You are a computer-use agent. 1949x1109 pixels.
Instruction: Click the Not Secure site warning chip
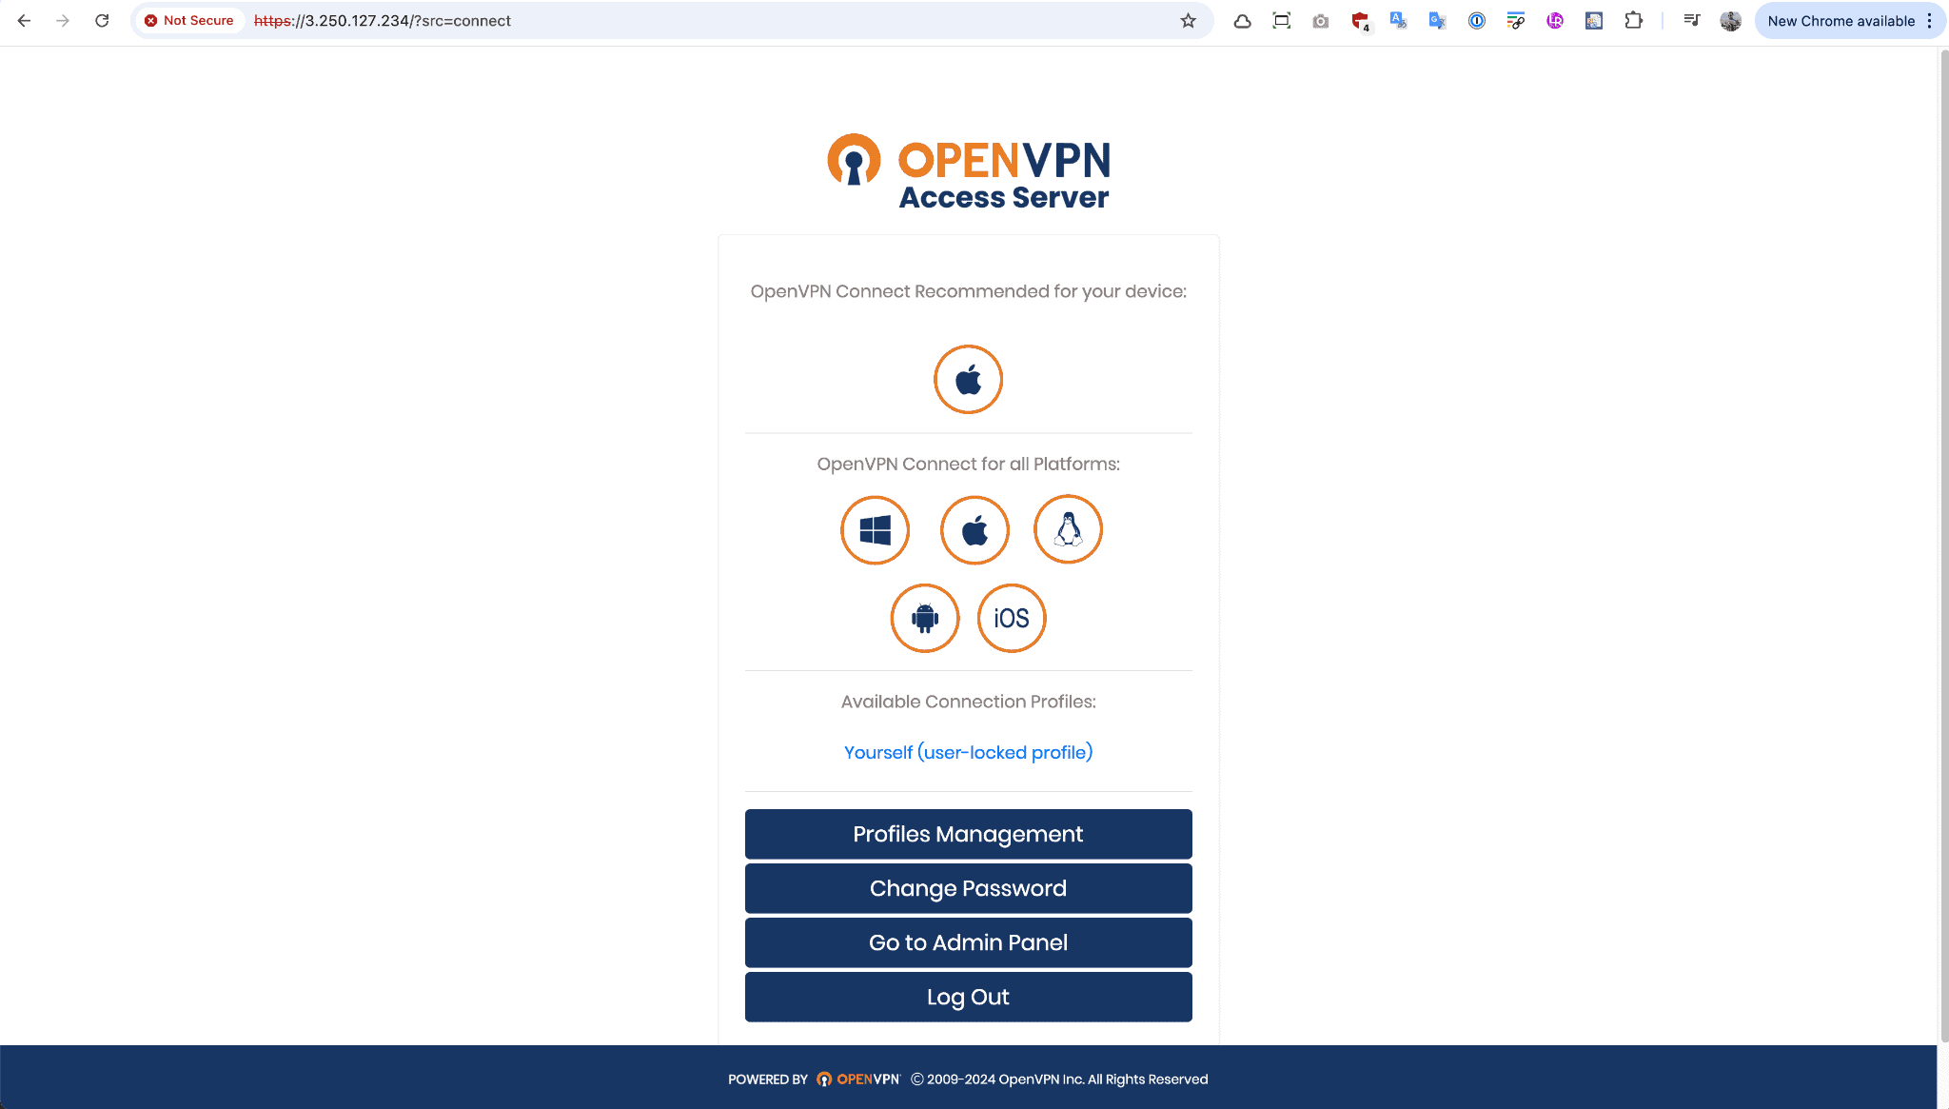pyautogui.click(x=189, y=20)
